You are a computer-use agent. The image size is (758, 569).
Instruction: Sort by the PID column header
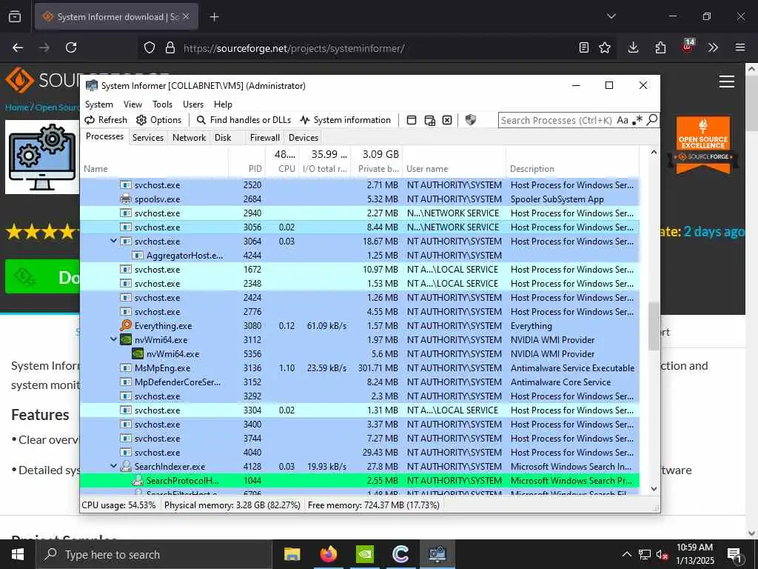coord(246,162)
